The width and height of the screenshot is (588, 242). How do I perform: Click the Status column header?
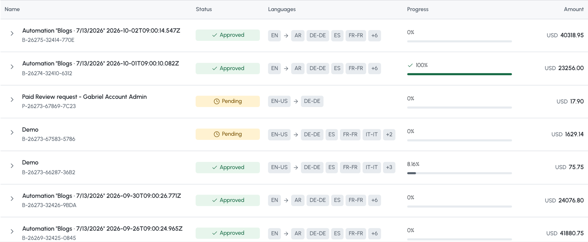(204, 9)
